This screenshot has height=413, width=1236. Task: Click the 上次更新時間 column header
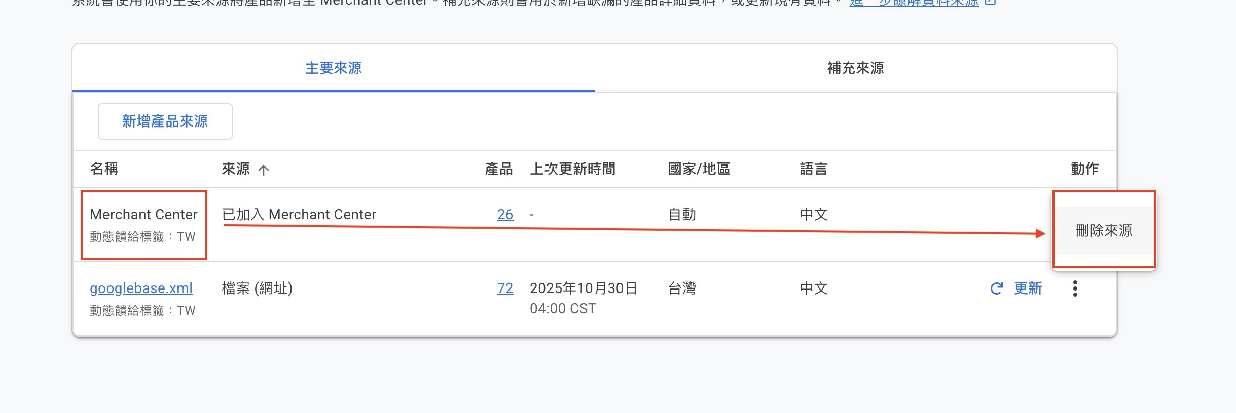pos(572,169)
